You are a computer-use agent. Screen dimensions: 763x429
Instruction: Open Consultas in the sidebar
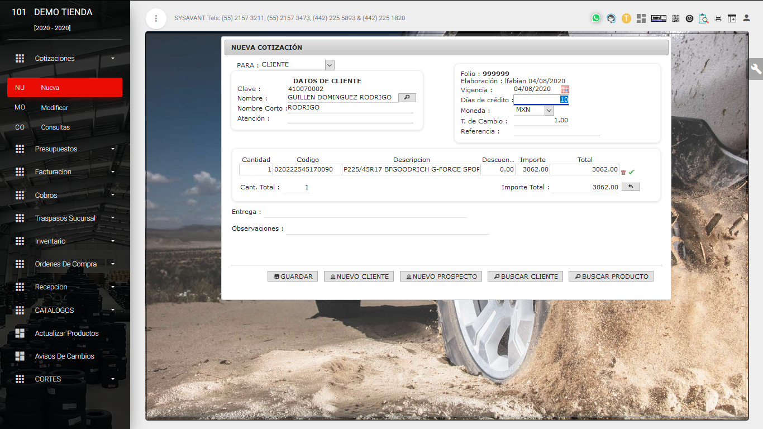coord(55,127)
